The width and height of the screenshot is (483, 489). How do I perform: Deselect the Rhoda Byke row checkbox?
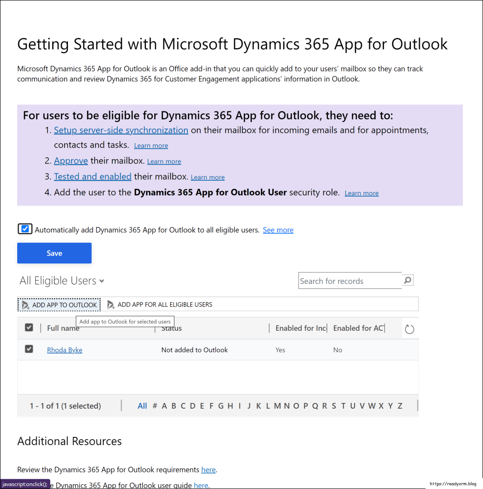[x=29, y=349]
